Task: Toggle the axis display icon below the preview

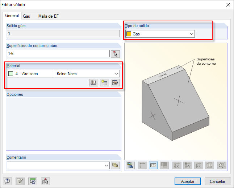Action: [x=142, y=165]
